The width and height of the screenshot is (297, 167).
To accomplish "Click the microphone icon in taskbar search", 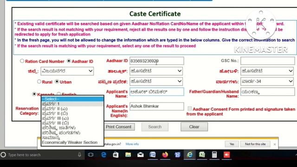I will [79, 154].
